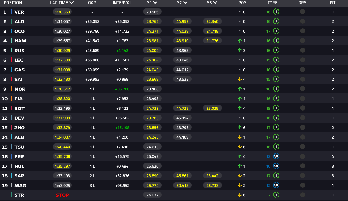Viewport: 348px width, 201px height.
Task: Toggle the DRS indicator for VER
Action: click(303, 12)
